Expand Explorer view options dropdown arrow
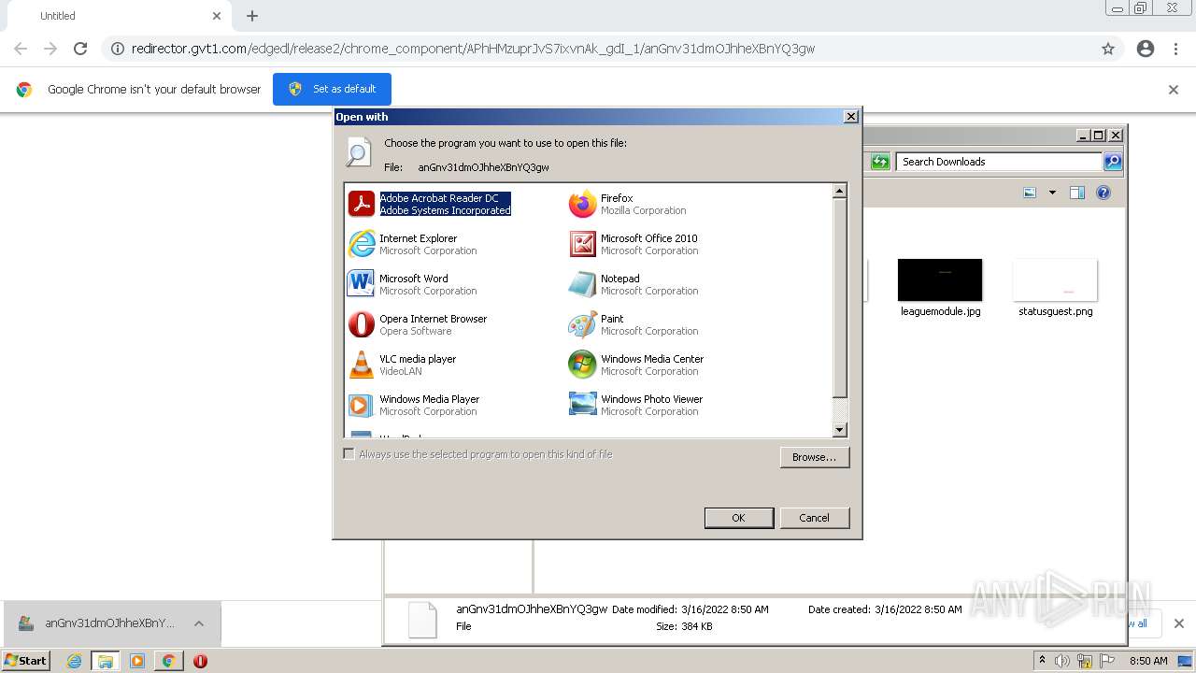Image resolution: width=1196 pixels, height=673 pixels. tap(1052, 193)
